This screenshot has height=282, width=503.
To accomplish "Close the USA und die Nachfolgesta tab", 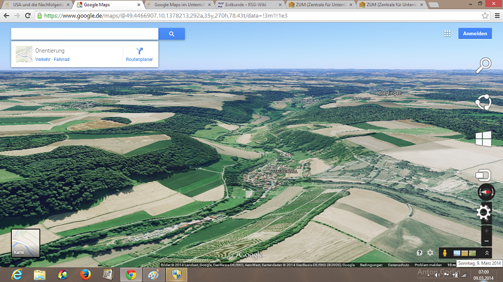I will click(x=68, y=5).
